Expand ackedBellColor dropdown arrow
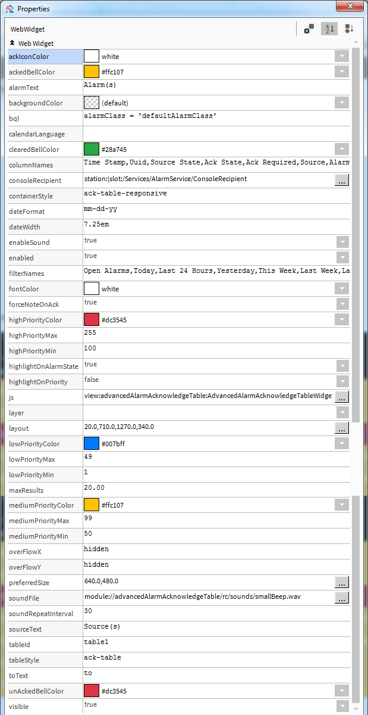The width and height of the screenshot is (368, 715). pyautogui.click(x=342, y=71)
